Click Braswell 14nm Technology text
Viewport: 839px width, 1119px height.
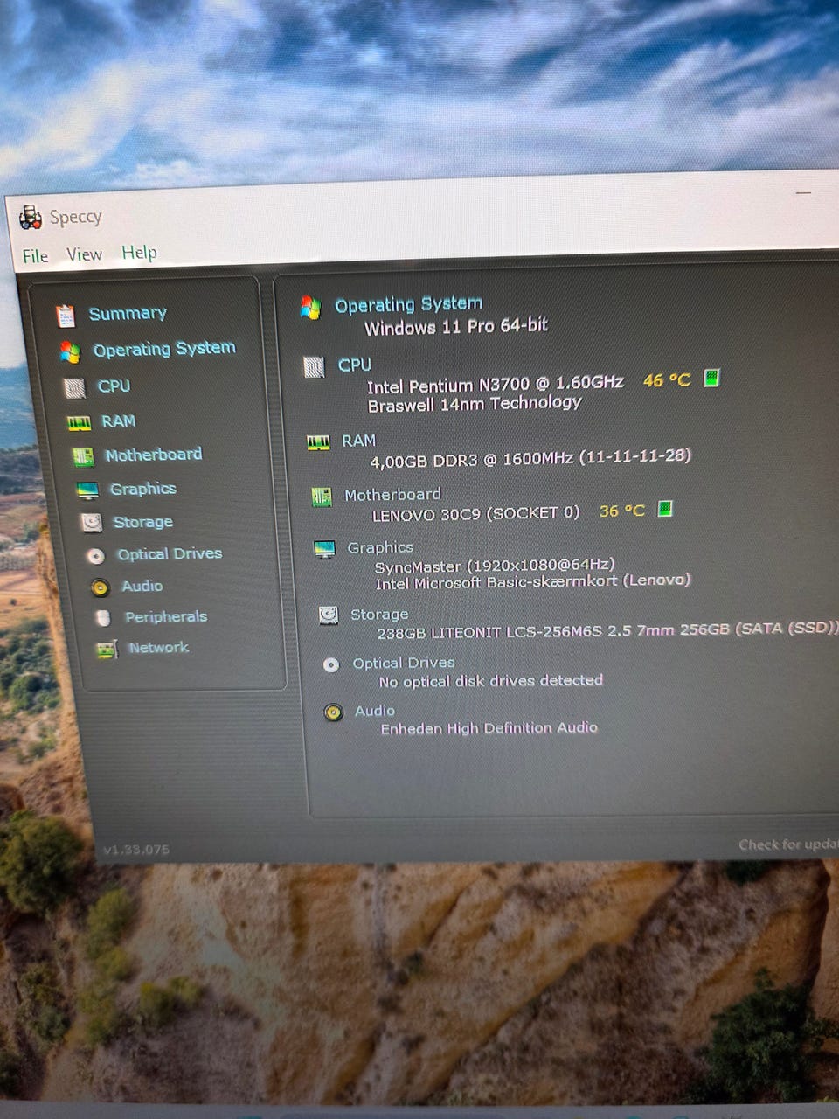(x=475, y=404)
